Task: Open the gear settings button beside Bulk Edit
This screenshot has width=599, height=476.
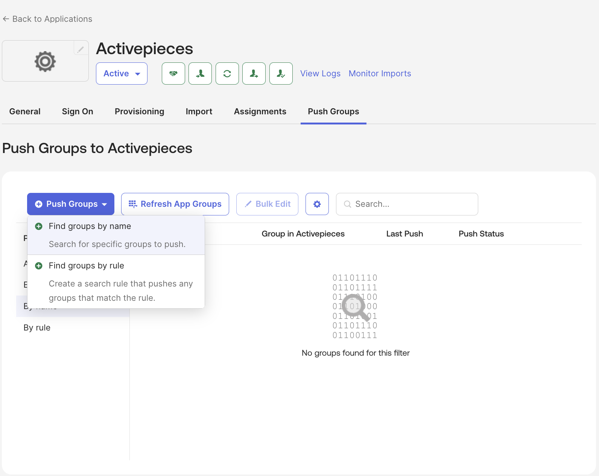Action: (317, 204)
